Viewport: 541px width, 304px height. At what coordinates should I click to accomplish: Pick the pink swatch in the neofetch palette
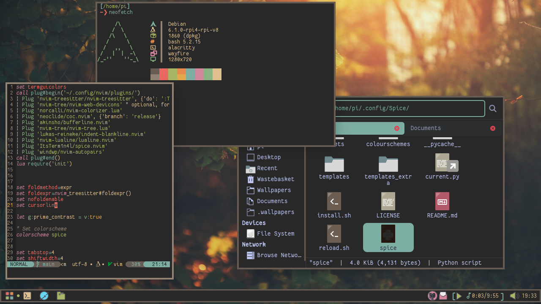[x=199, y=74]
